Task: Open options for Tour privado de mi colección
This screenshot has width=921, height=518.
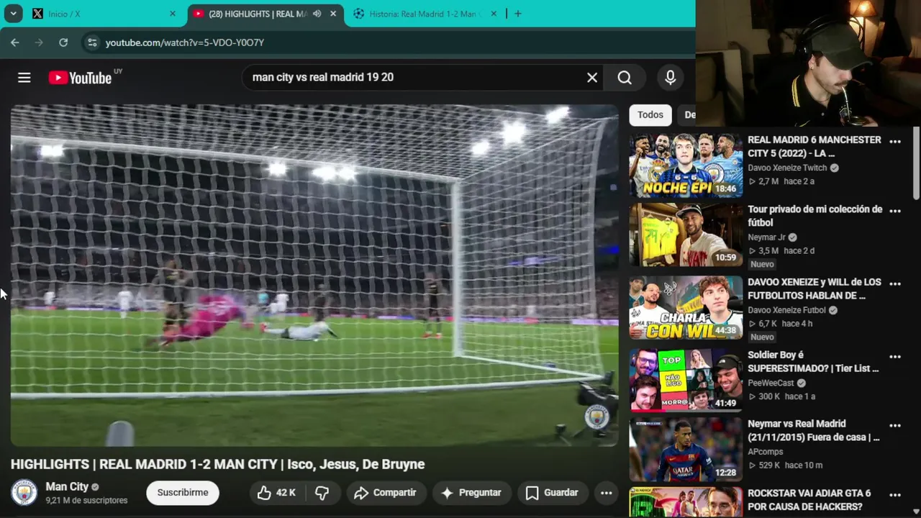Action: point(895,211)
